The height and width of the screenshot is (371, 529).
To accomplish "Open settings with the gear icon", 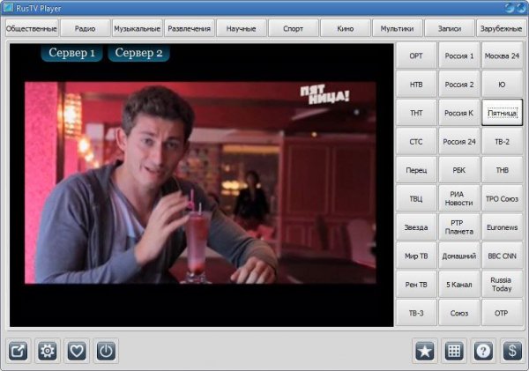I will pos(48,351).
